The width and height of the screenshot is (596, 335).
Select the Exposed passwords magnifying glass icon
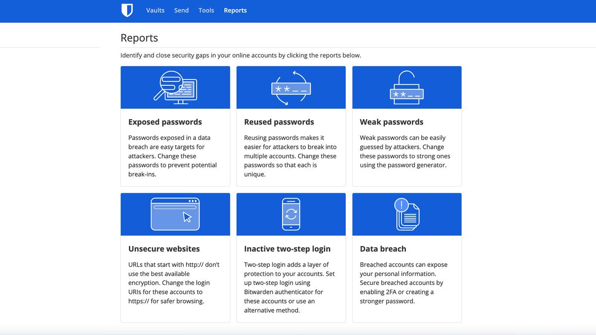(175, 87)
